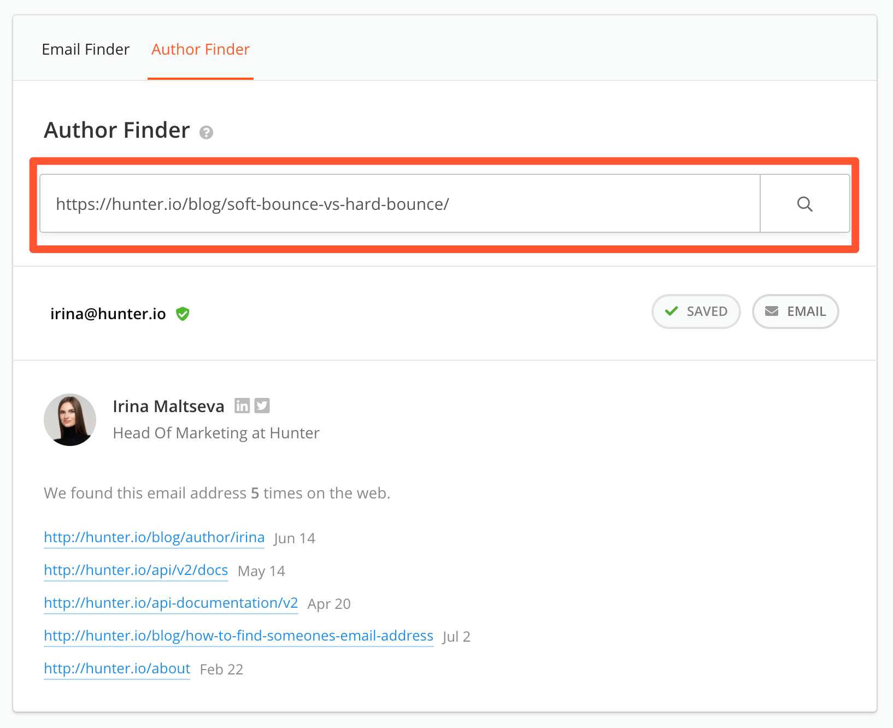
Task: Open Irina's LinkedIn profile icon
Action: pyautogui.click(x=242, y=406)
